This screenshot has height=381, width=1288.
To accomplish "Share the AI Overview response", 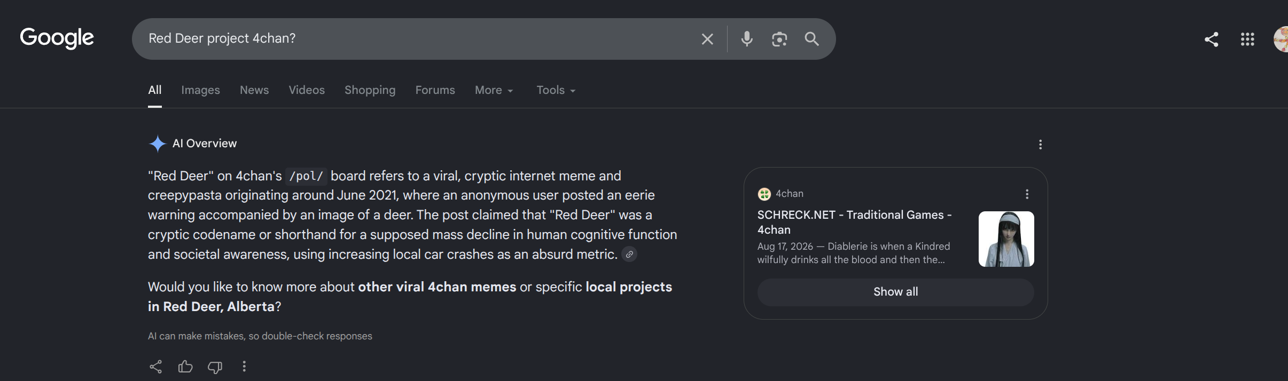I will click(155, 367).
